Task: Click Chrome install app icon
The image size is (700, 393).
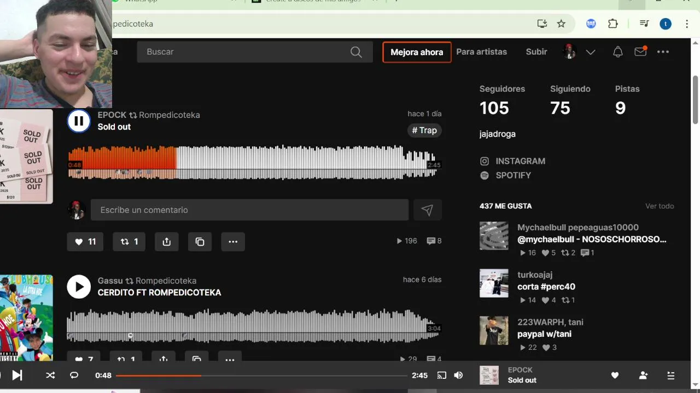Action: click(542, 23)
